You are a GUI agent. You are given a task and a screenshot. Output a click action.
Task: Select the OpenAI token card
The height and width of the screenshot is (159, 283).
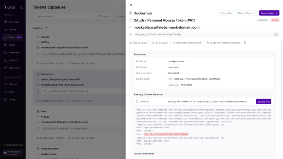[79, 50]
